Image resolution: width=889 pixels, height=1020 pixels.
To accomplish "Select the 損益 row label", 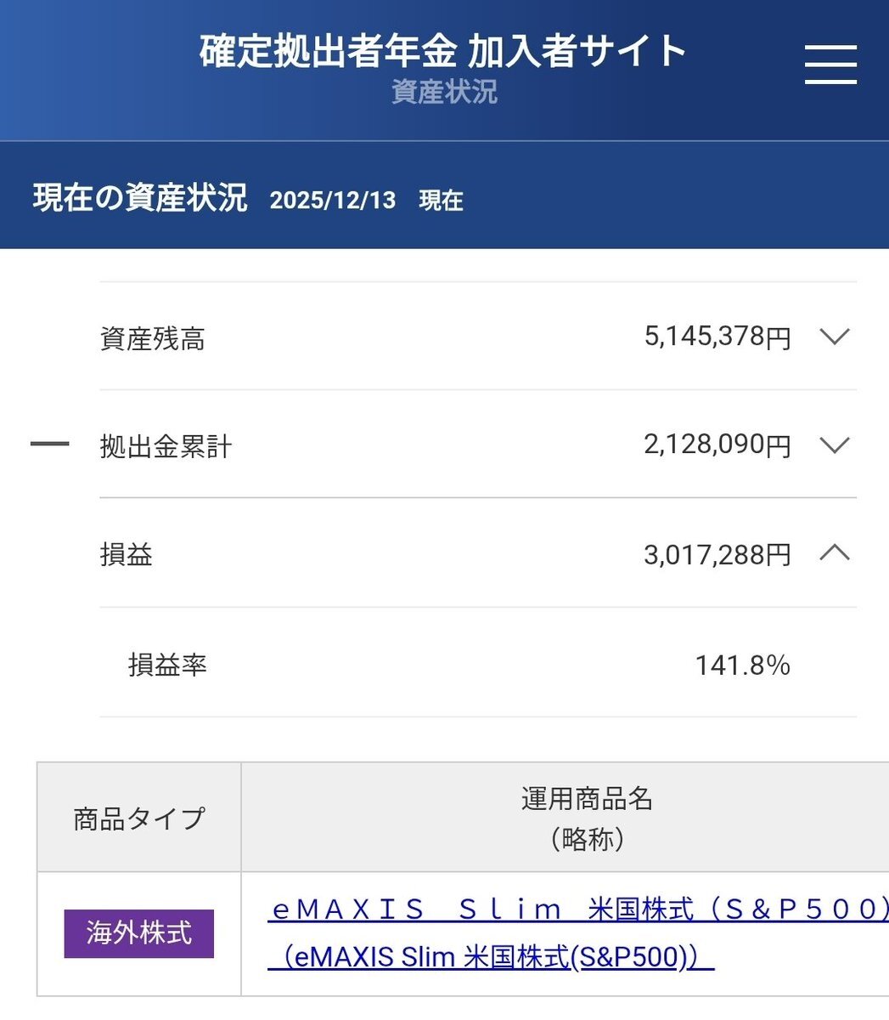I will tap(127, 555).
